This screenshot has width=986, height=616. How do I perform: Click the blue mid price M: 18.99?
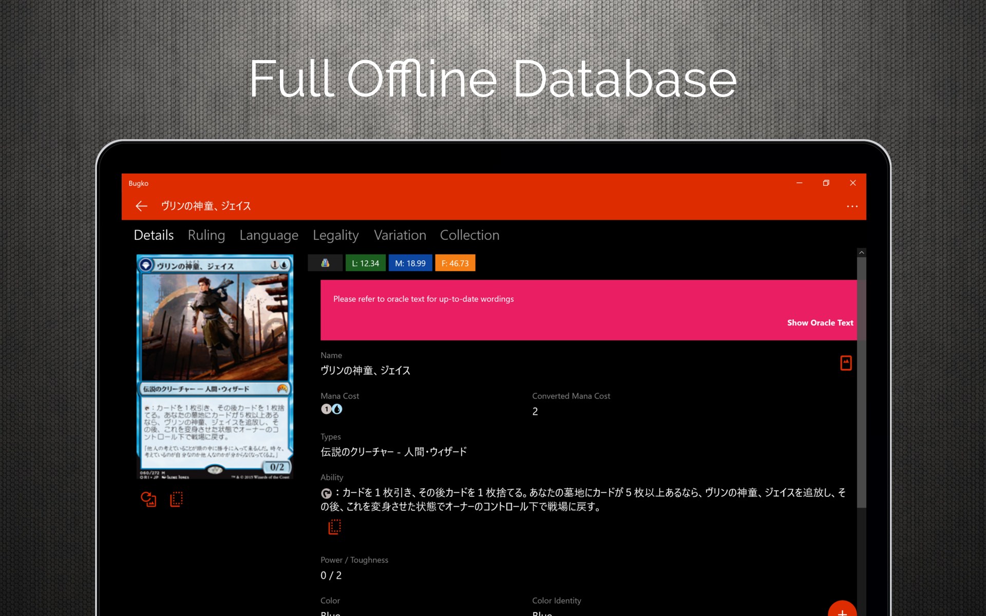coord(410,263)
